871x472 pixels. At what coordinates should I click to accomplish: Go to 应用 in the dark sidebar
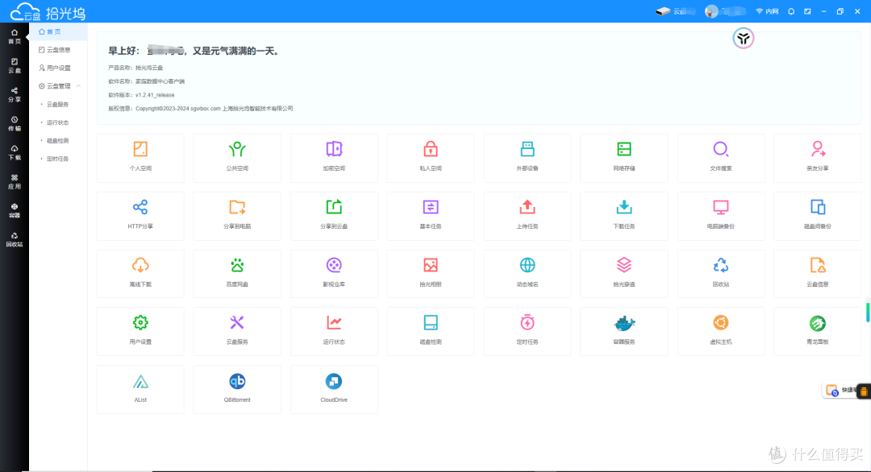click(x=15, y=182)
